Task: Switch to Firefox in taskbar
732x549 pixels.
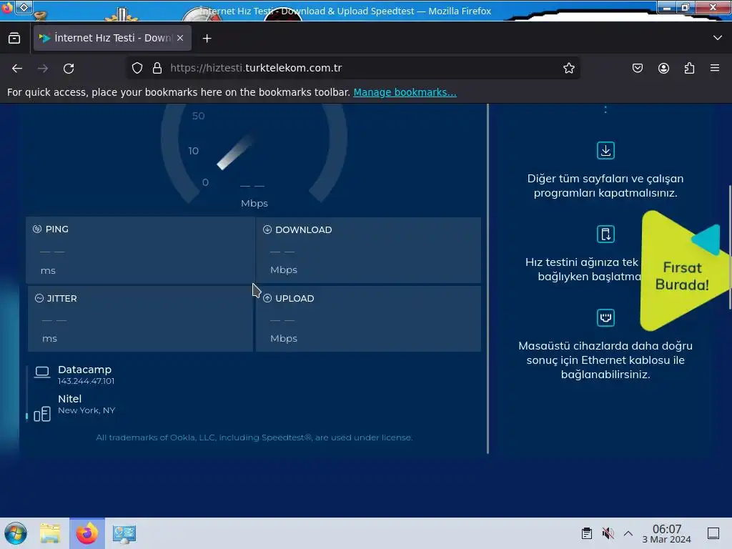Action: click(87, 533)
